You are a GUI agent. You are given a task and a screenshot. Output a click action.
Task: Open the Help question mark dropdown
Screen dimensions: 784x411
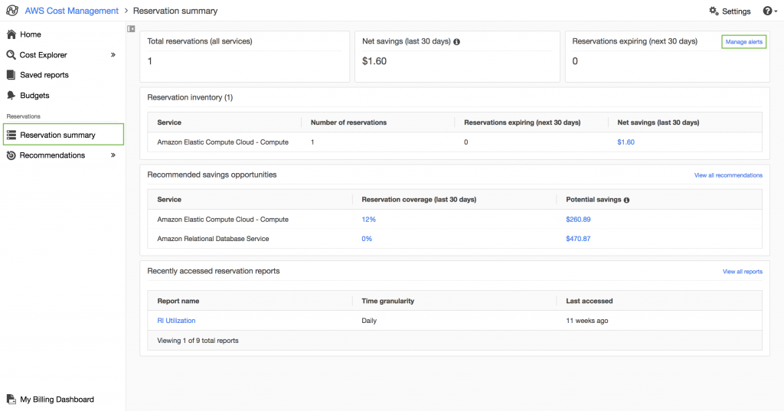769,11
